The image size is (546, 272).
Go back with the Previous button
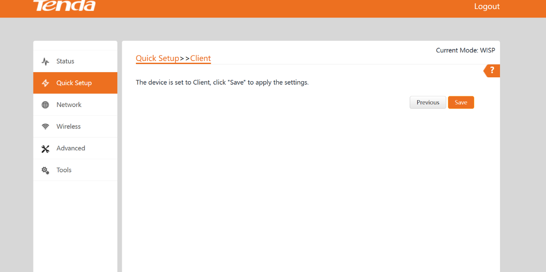pos(428,102)
